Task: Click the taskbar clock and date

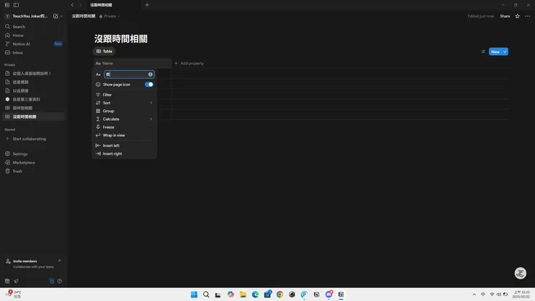Action: click(522, 294)
